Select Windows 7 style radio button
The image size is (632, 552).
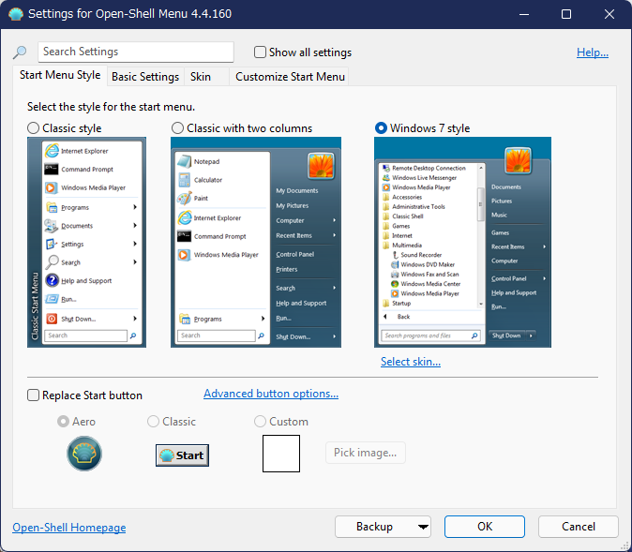(x=381, y=128)
